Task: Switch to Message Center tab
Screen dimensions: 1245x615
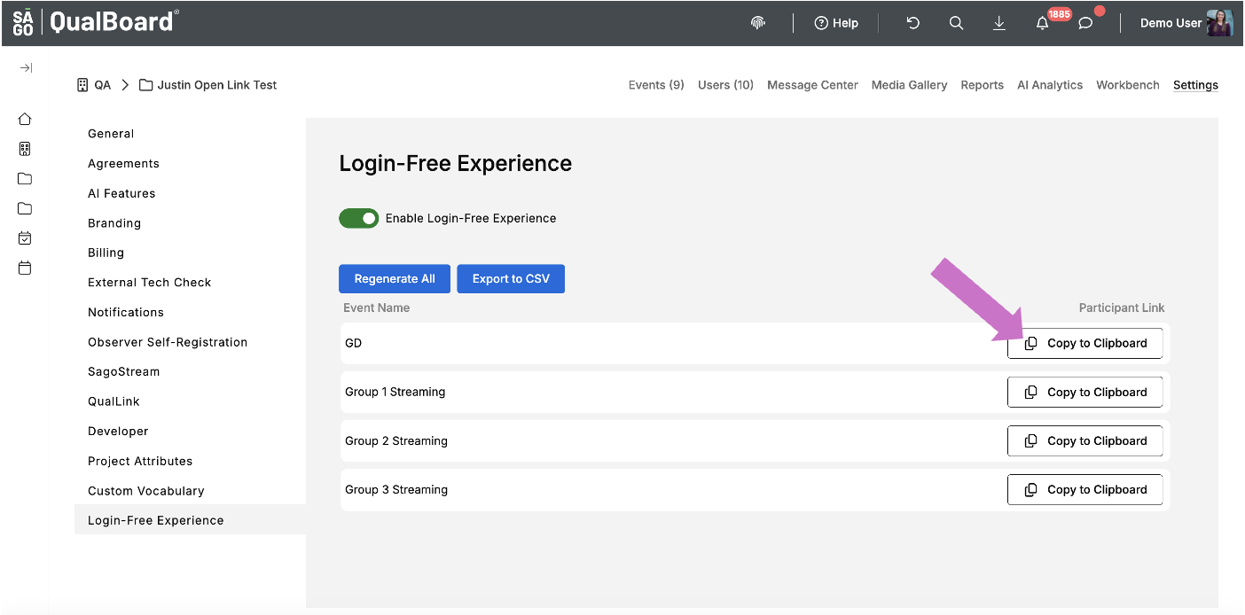Action: click(x=812, y=85)
